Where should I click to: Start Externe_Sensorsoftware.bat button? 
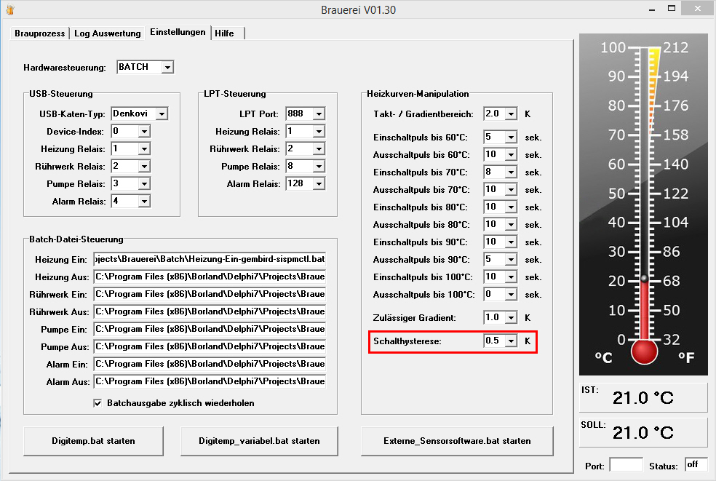pos(457,440)
